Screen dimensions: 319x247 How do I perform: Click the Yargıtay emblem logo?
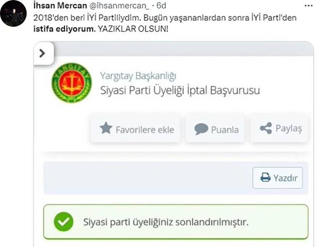pos(72,83)
